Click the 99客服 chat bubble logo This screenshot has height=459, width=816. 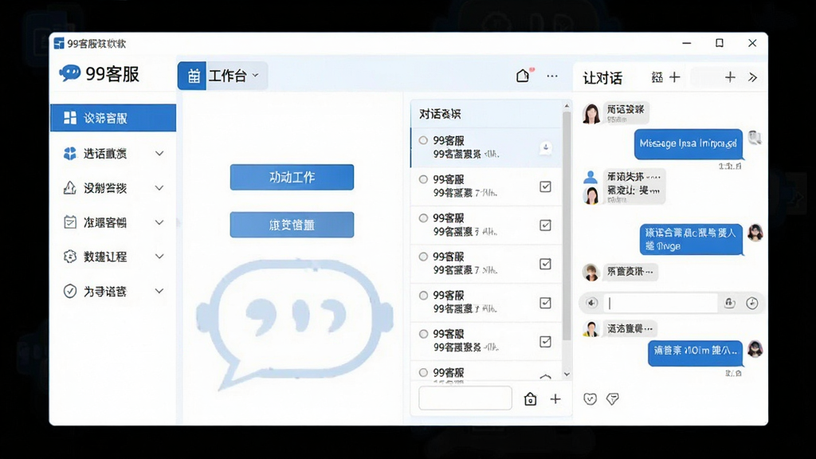[69, 73]
